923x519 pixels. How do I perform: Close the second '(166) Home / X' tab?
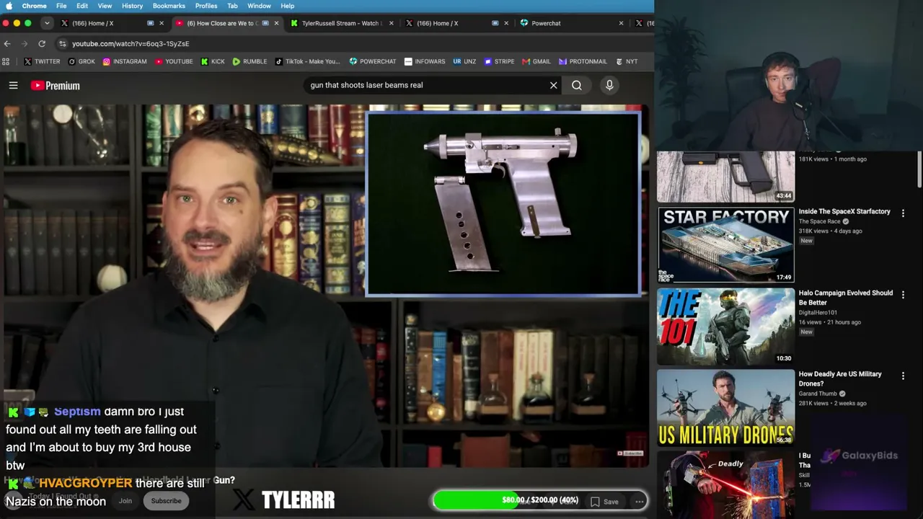pyautogui.click(x=506, y=23)
